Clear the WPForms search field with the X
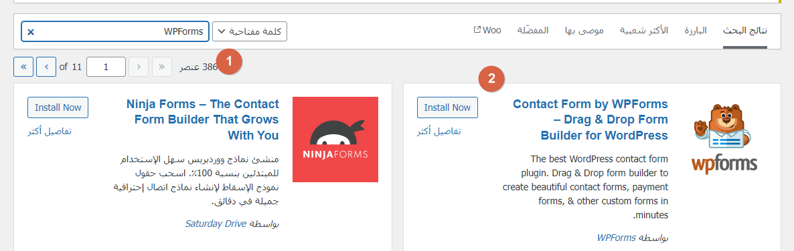The height and width of the screenshot is (251, 794). tap(30, 32)
